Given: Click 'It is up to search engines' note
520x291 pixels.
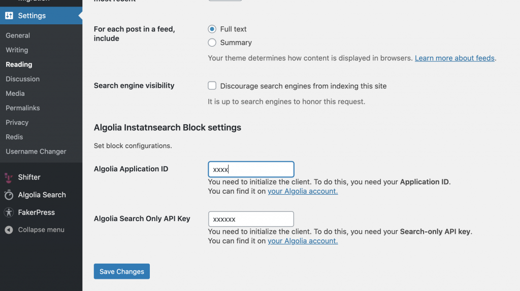Looking at the screenshot, I should [x=286, y=101].
